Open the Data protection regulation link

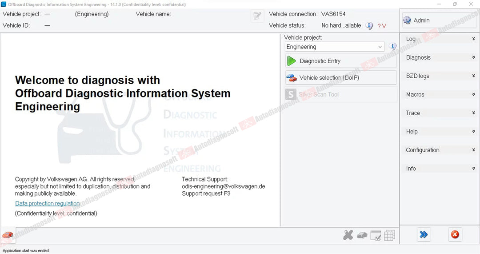(x=48, y=203)
